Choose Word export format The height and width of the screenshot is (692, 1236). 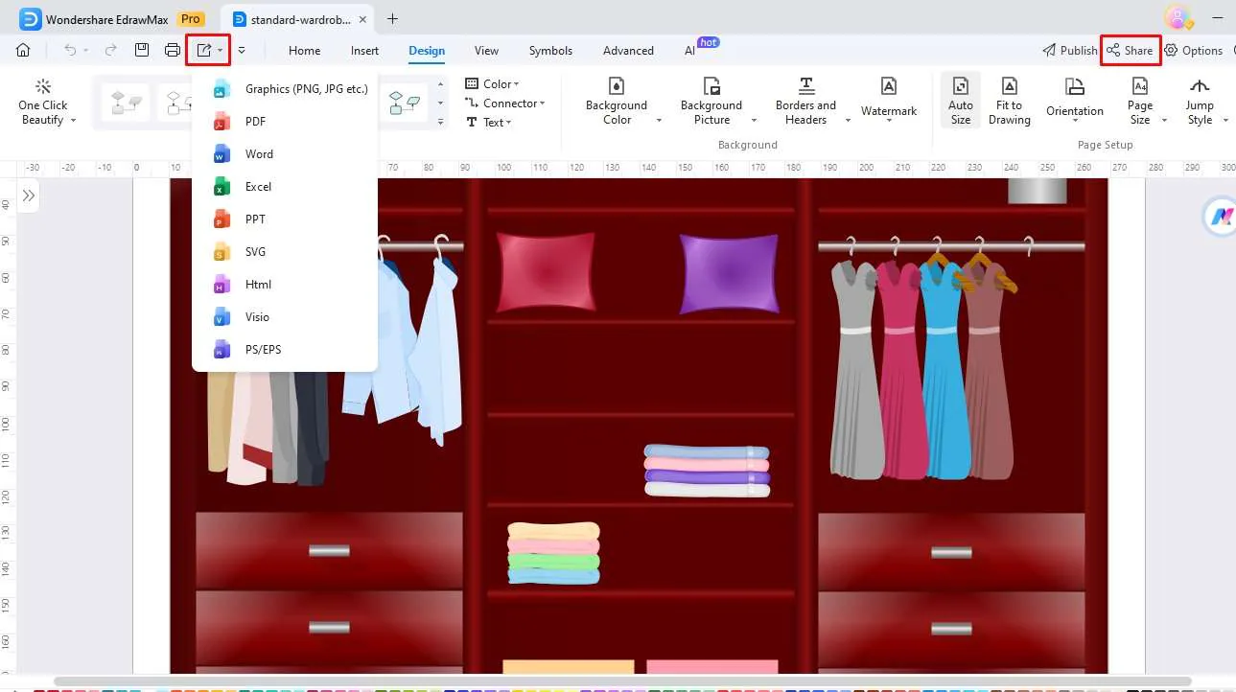(285, 154)
